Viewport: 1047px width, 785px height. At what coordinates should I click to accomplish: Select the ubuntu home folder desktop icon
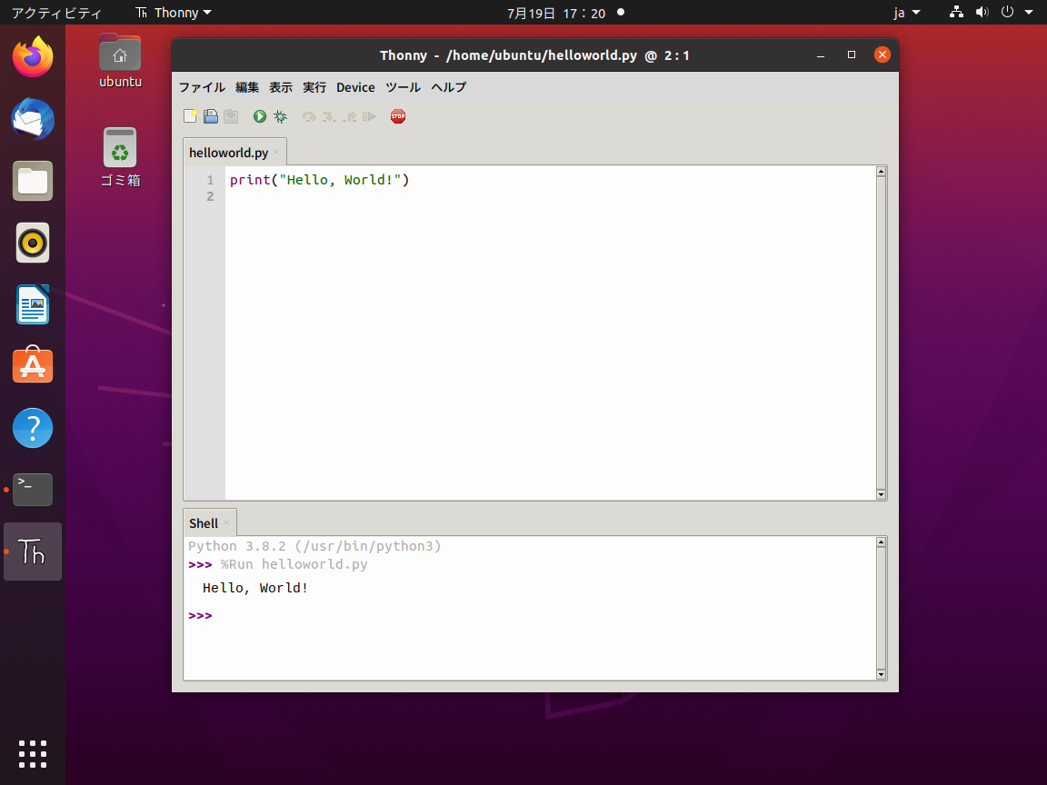pos(120,62)
